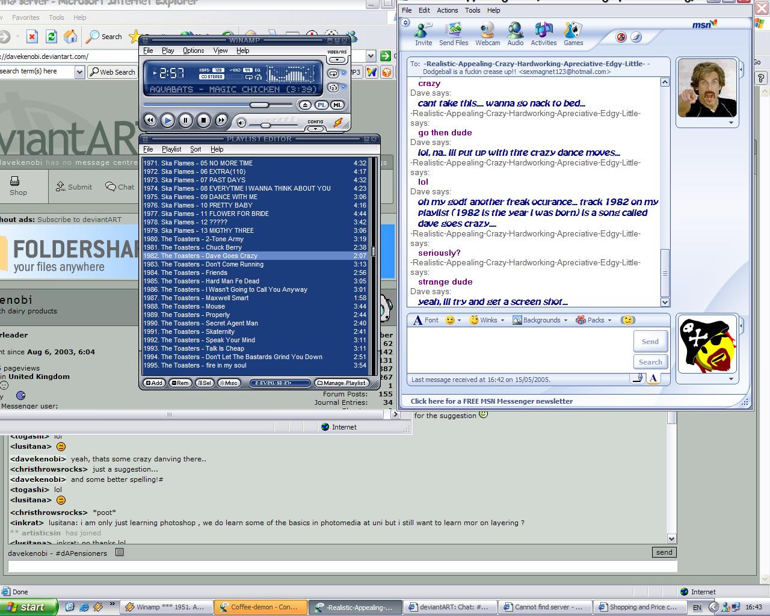Click the free MSN Messenger newsletter link
Image resolution: width=770 pixels, height=616 pixels.
click(491, 401)
